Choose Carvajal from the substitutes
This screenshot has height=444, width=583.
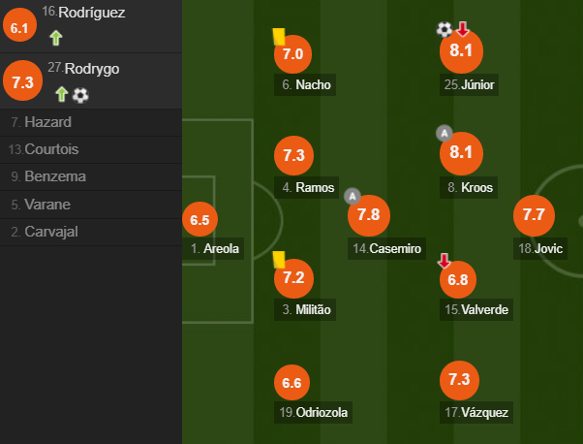click(x=91, y=232)
